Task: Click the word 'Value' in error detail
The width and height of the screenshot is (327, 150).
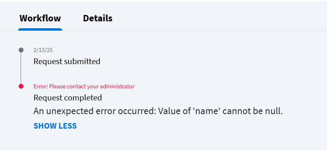Action: [168, 111]
